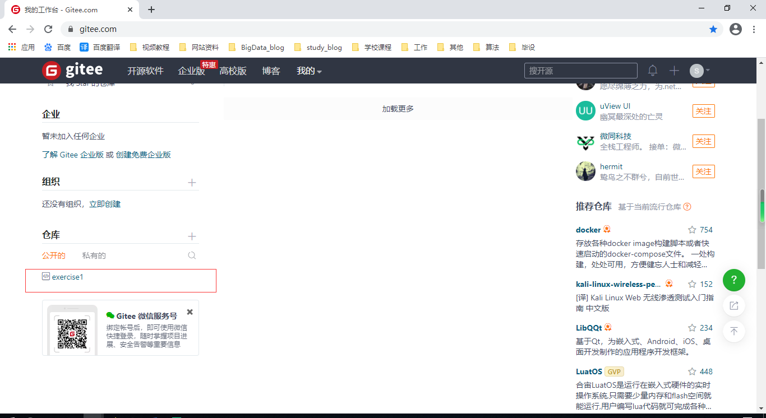The height and width of the screenshot is (418, 766).
Task: Switch to the 私有的 repositories tab
Action: pyautogui.click(x=94, y=256)
